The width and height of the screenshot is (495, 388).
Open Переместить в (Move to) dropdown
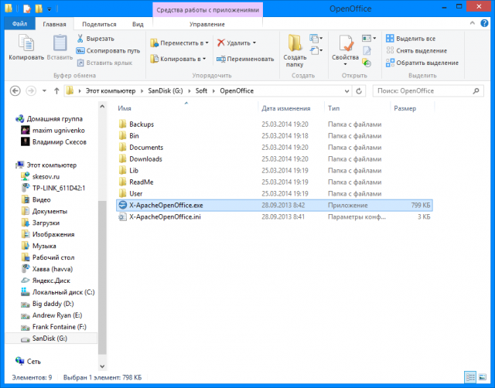click(x=179, y=43)
